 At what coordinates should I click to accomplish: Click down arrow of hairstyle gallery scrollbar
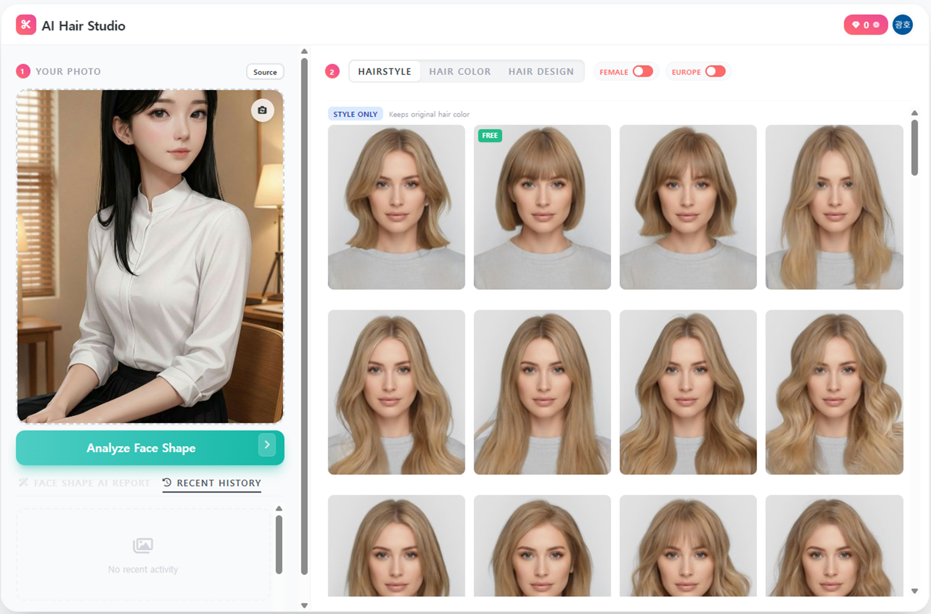pos(915,591)
